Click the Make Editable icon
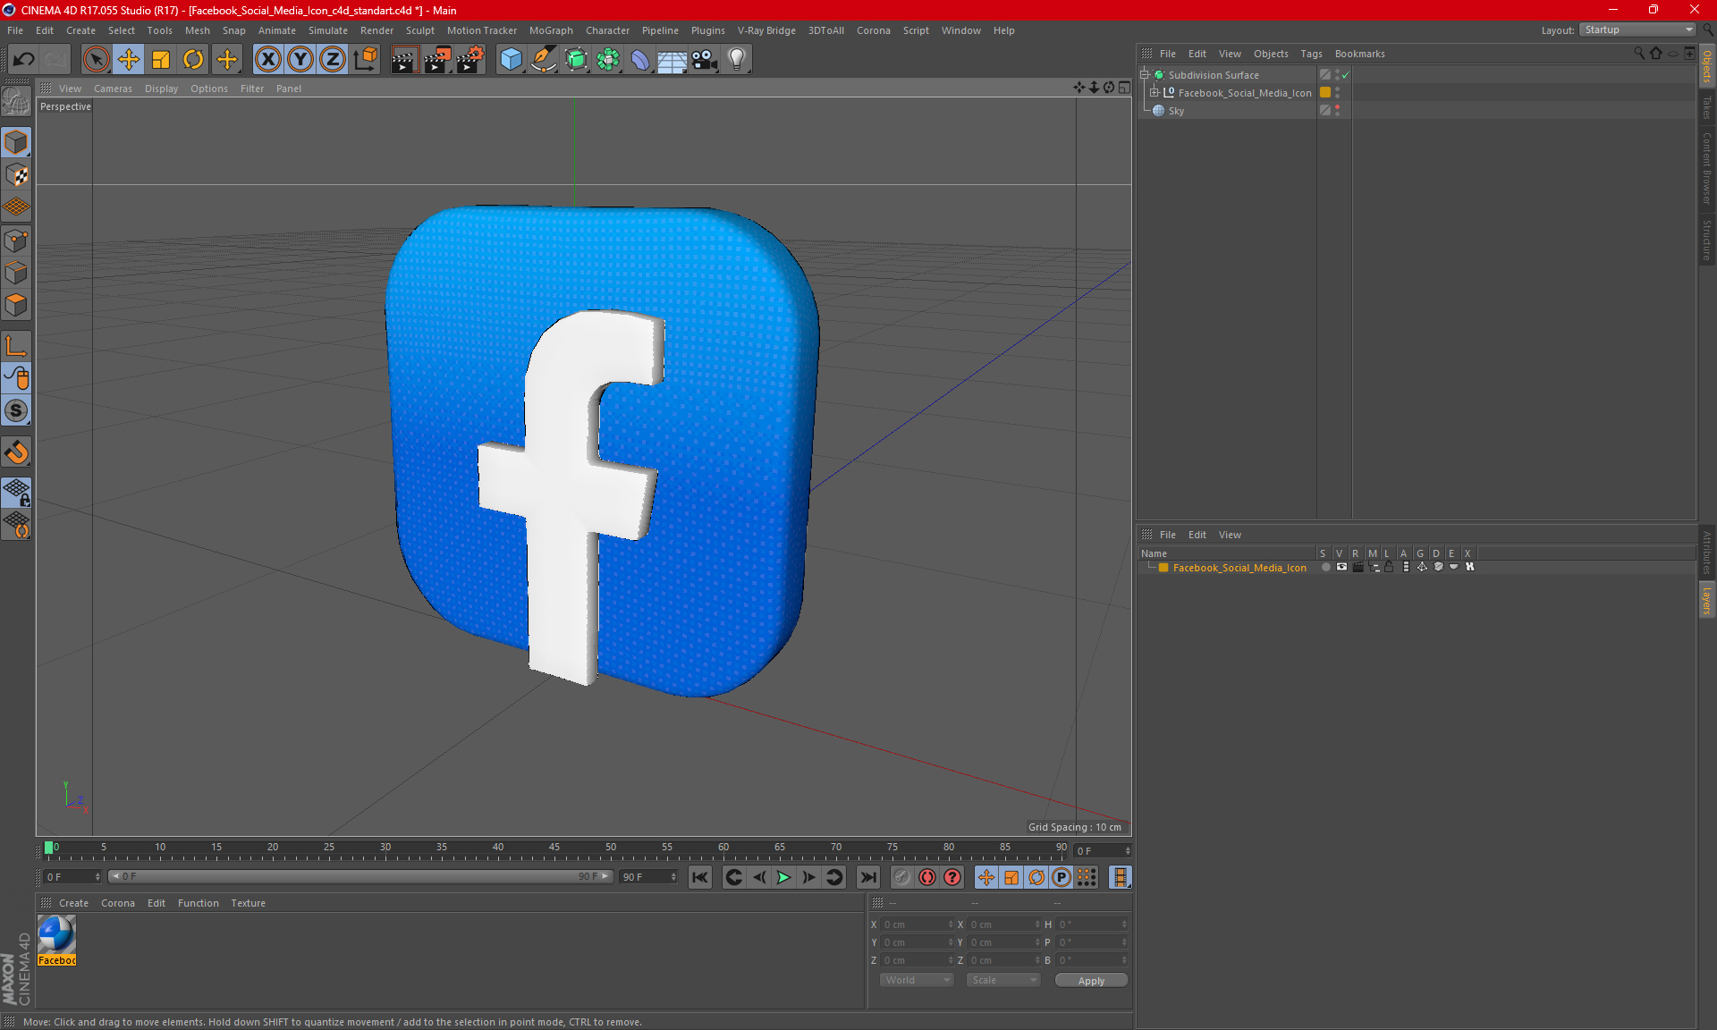 tap(17, 101)
